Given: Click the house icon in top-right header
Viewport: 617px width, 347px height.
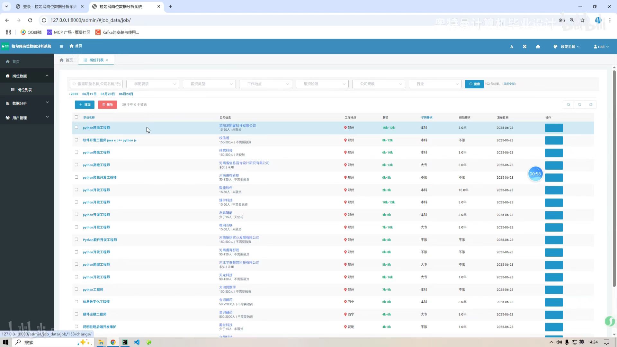Looking at the screenshot, I should (x=538, y=47).
